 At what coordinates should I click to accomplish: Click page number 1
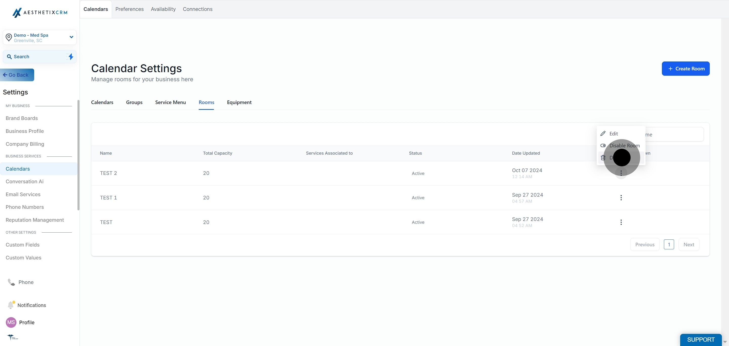tap(669, 245)
